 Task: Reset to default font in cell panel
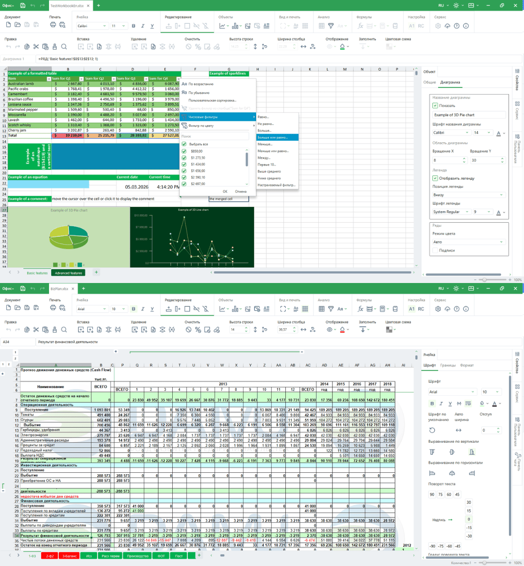point(432,430)
